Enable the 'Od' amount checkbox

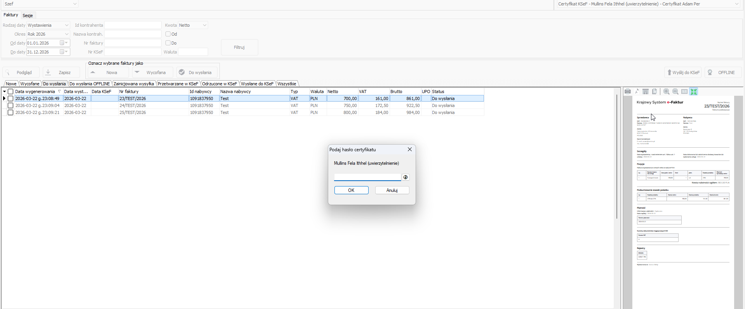coord(168,34)
